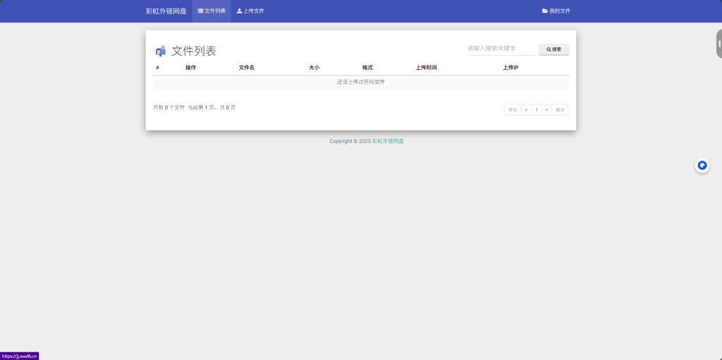Switch to the 文件列表 tab

click(212, 11)
